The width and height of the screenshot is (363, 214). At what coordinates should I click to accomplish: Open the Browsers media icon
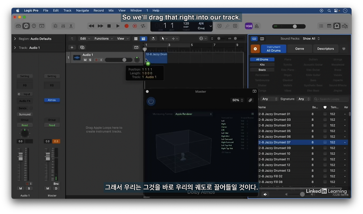[345, 26]
